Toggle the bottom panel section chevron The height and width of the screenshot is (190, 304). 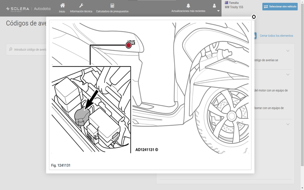point(288,124)
